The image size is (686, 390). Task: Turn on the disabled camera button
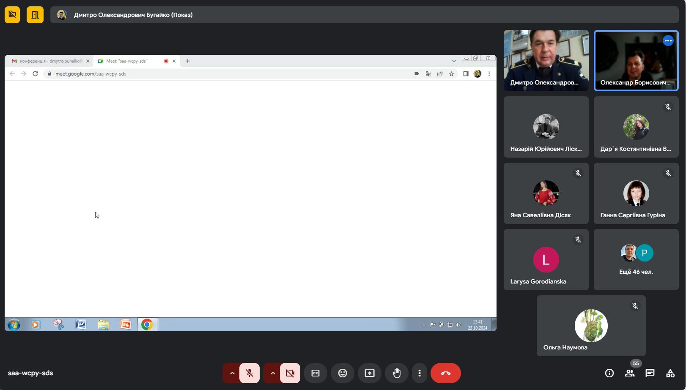290,373
